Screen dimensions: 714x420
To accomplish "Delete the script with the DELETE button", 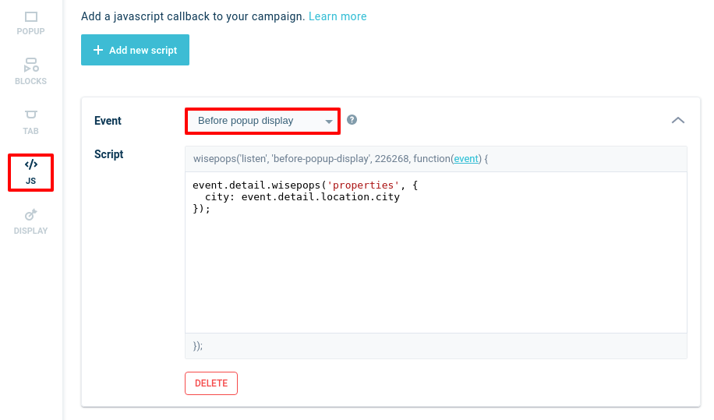I will (x=211, y=383).
